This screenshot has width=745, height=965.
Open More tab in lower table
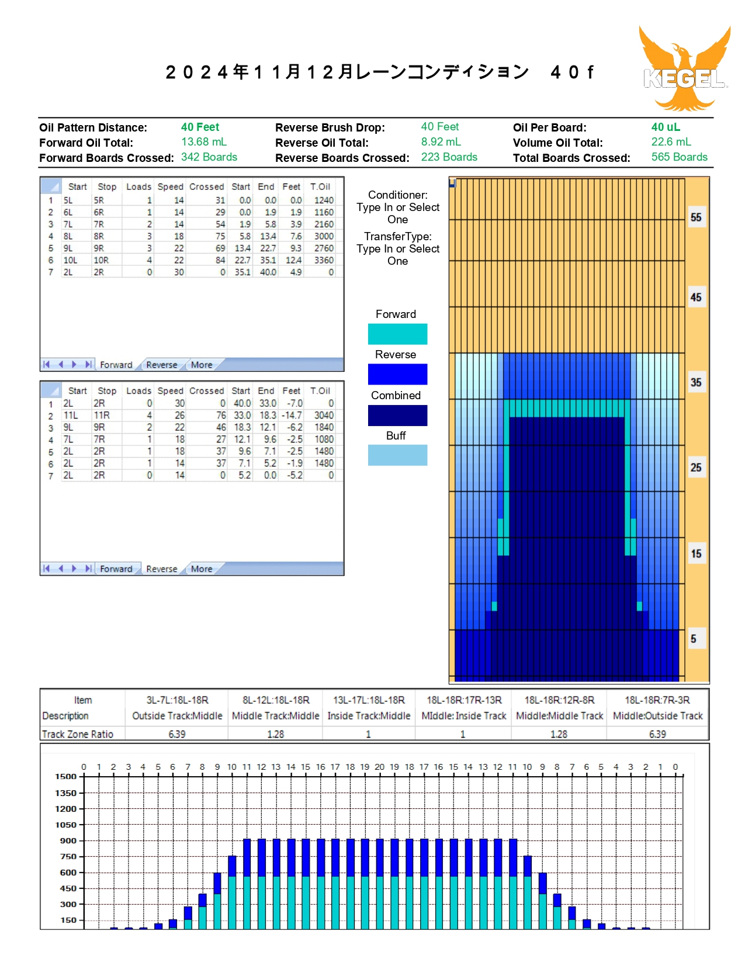[202, 569]
